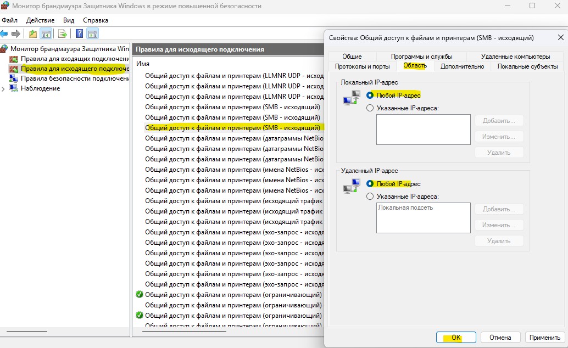Open the Протоколы и порты tab
The width and height of the screenshot is (568, 348).
click(x=362, y=66)
